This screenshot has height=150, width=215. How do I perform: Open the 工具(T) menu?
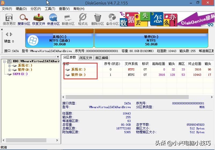point(50,9)
